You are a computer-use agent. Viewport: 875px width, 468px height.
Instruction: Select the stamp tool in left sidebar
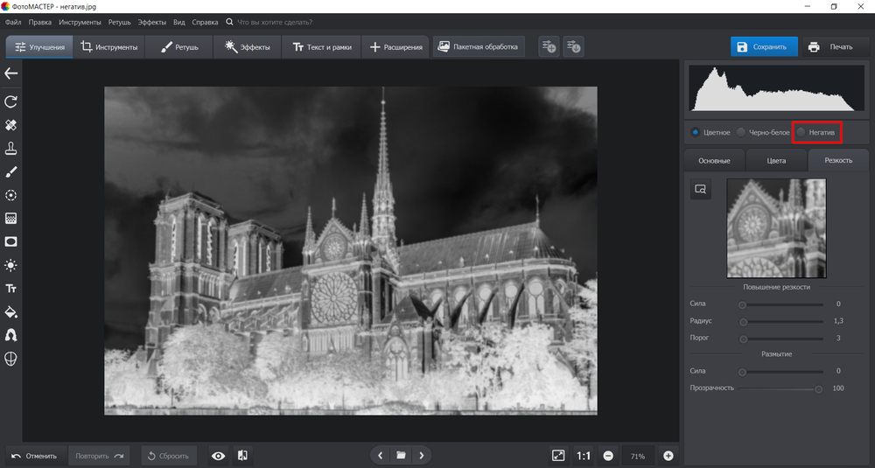click(x=11, y=148)
